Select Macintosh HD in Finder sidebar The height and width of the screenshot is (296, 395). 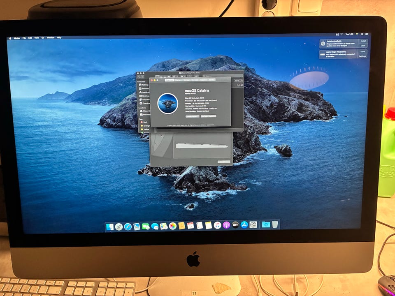coord(145,115)
